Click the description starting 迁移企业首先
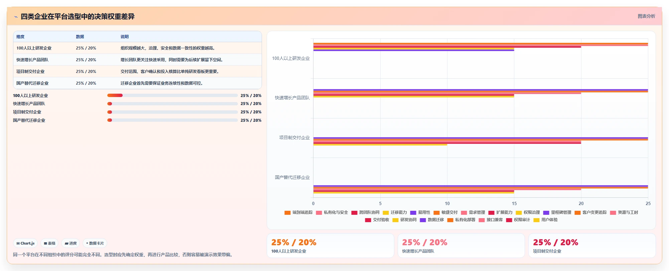 (163, 83)
